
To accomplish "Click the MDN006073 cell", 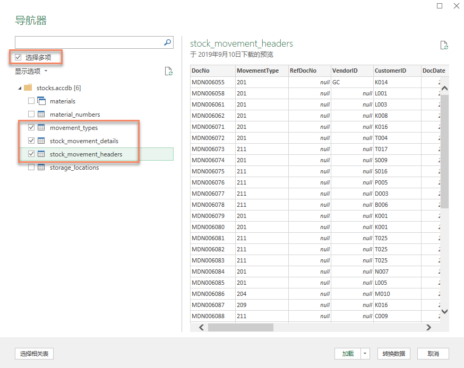I will point(213,149).
